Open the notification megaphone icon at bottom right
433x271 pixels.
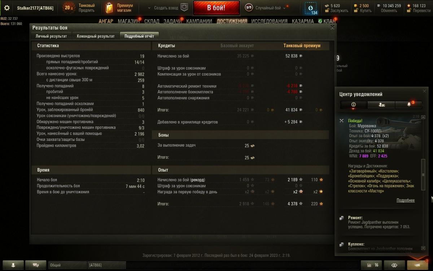point(418,265)
